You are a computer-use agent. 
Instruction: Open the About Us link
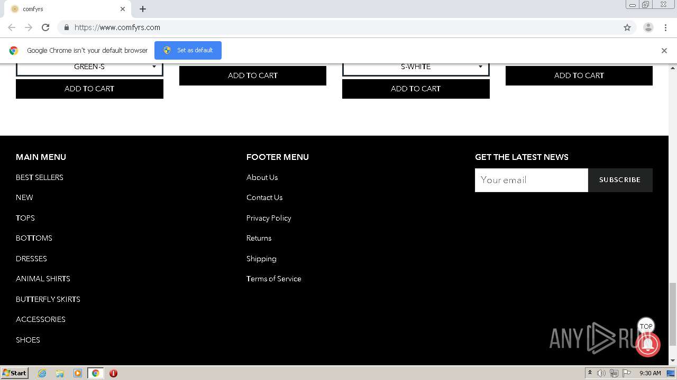pos(262,177)
